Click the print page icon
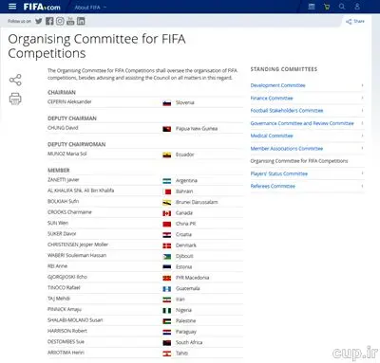Image resolution: width=380 pixels, height=363 pixels. (x=15, y=99)
